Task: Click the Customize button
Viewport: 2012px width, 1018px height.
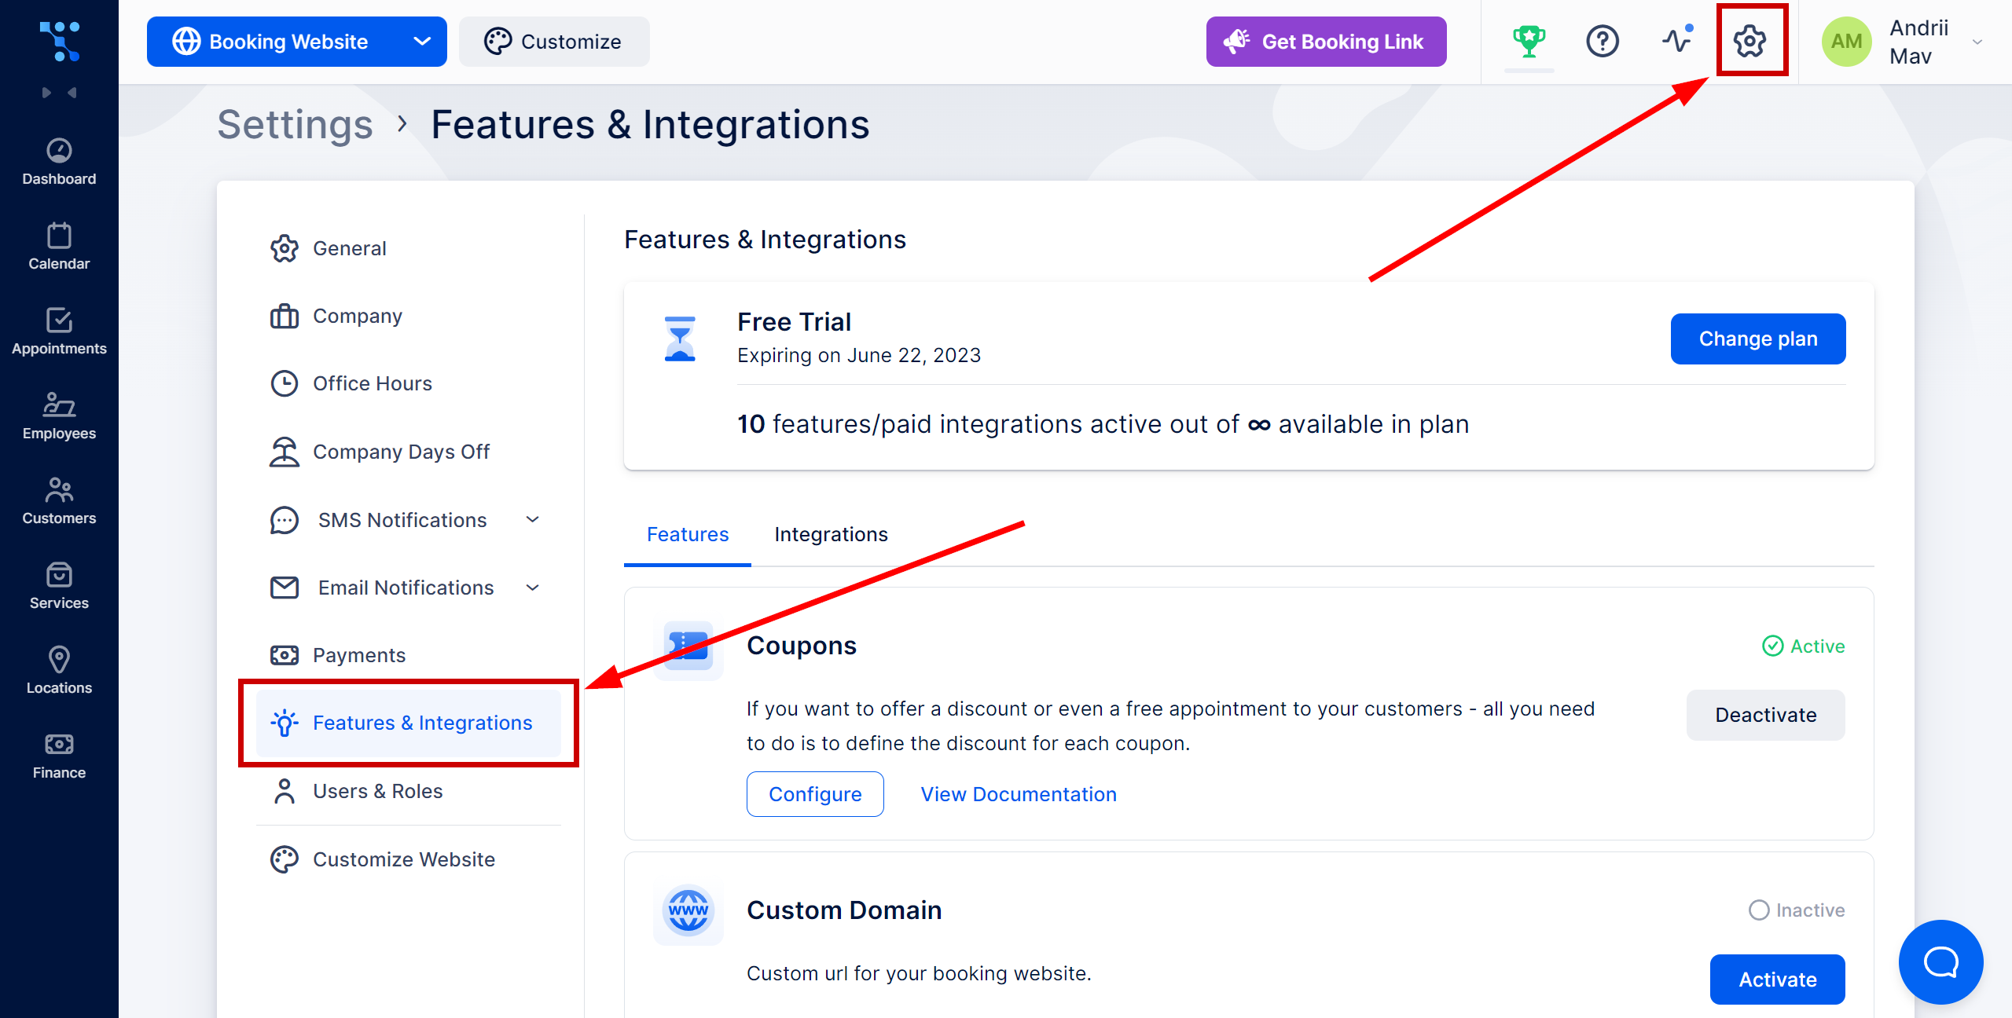Action: point(554,42)
